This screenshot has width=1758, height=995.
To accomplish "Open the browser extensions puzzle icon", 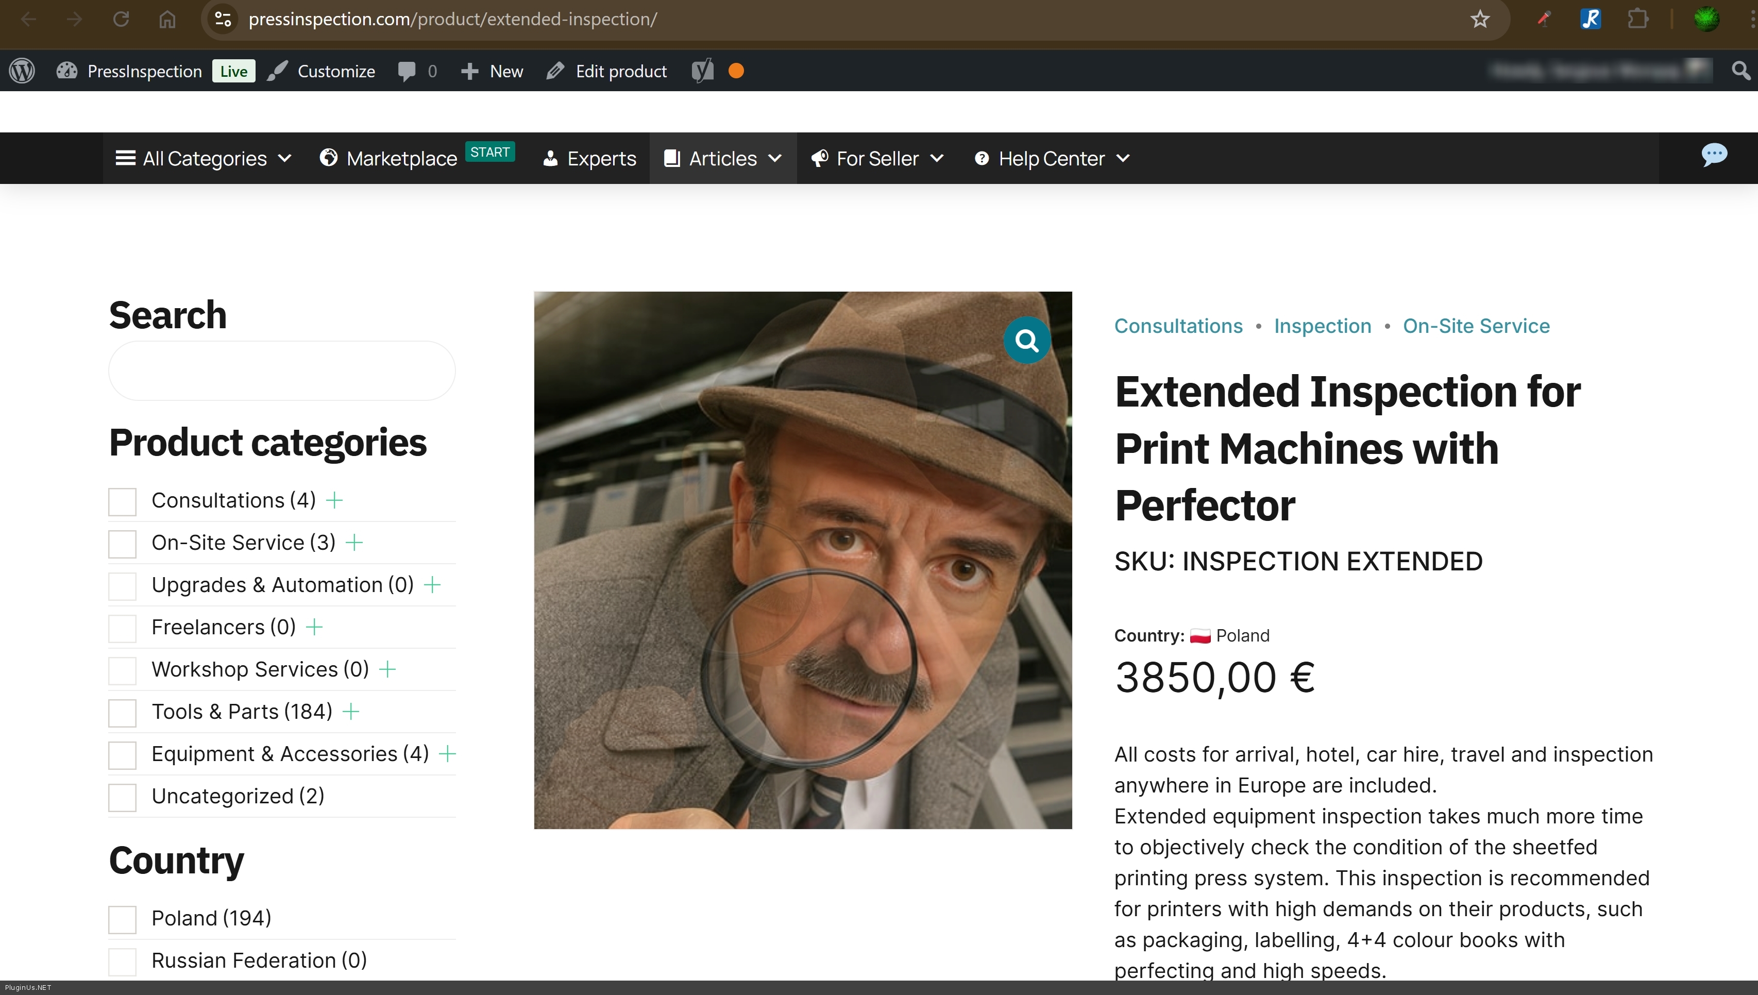I will (1638, 19).
